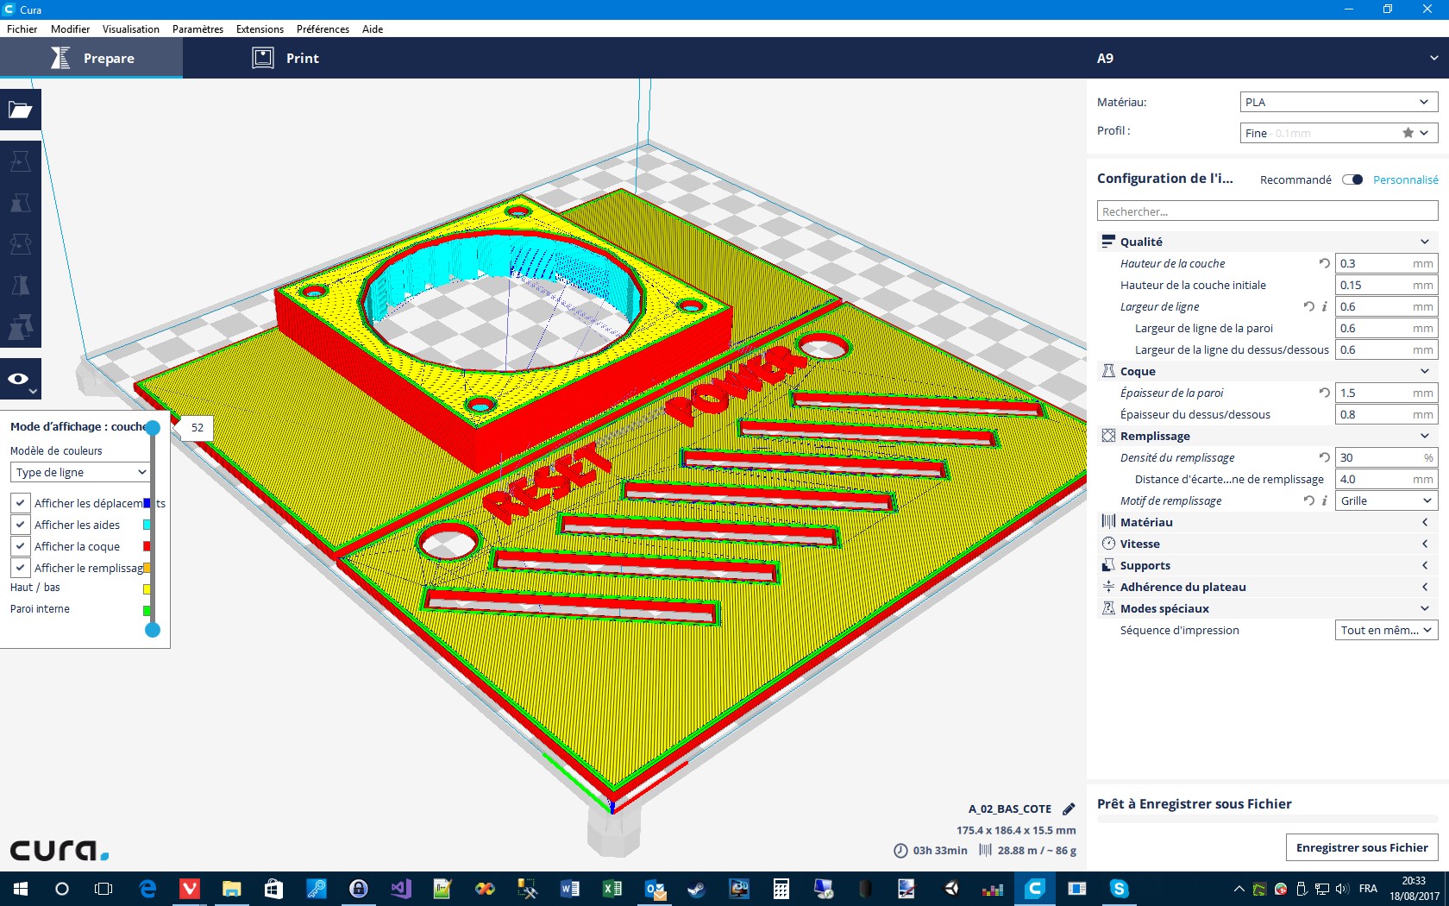Open Windows Start menu
This screenshot has height=906, width=1449.
point(21,889)
